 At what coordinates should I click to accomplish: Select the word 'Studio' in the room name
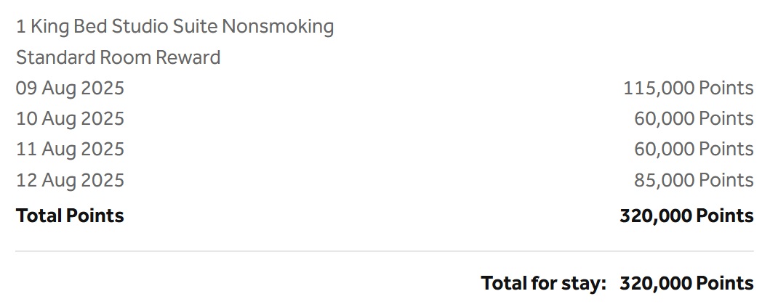tap(140, 26)
